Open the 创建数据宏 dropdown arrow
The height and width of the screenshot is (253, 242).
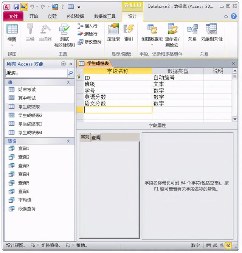(152, 45)
